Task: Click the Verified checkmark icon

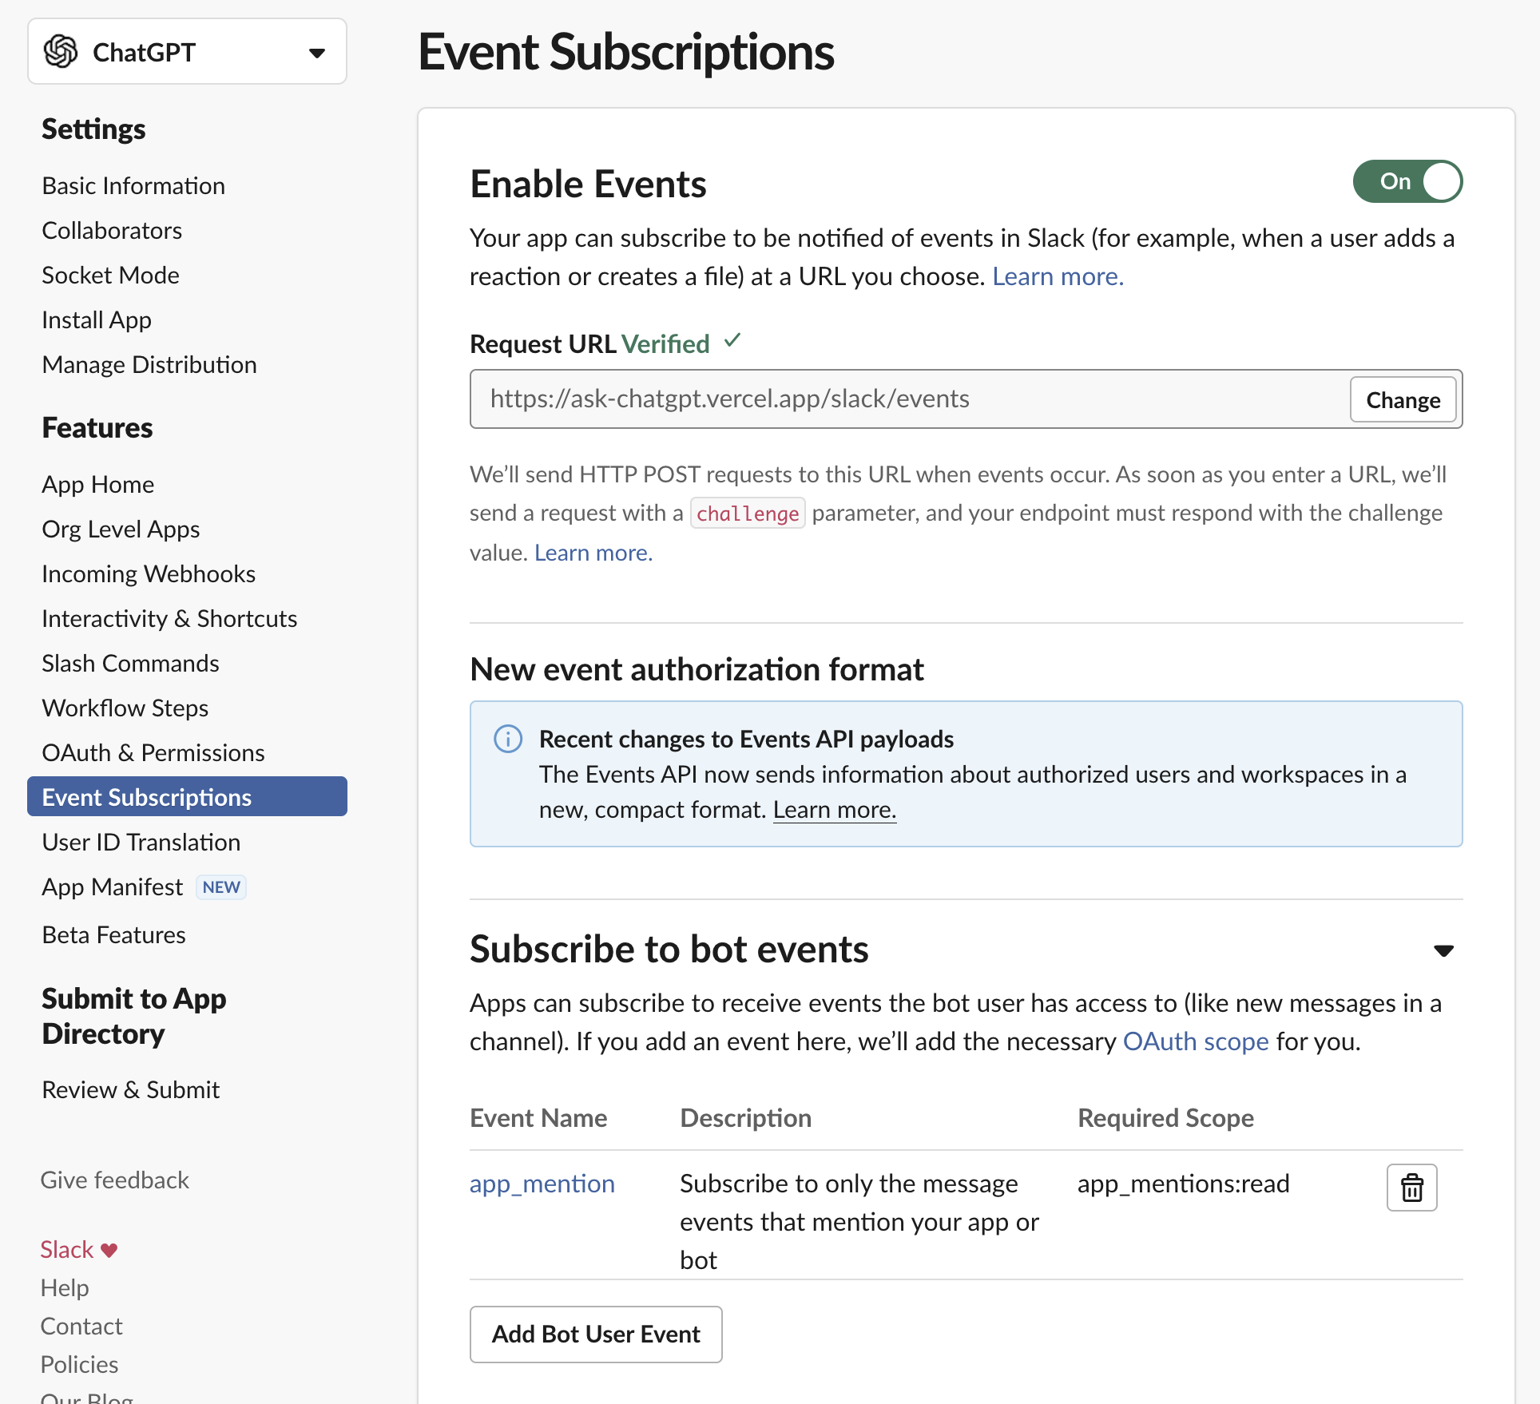Action: click(732, 342)
